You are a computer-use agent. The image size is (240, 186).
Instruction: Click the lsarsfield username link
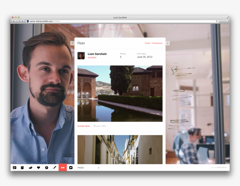[x=92, y=58]
